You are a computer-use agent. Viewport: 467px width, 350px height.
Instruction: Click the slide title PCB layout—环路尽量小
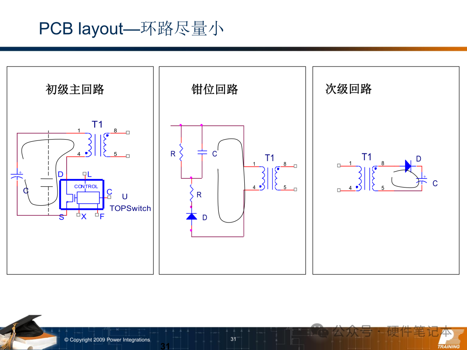point(131,29)
